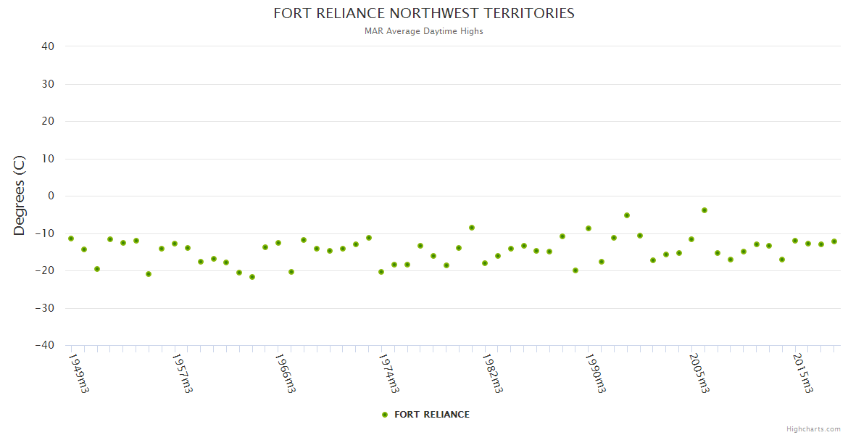Click the green legend marker dot
848x435 pixels.
pyautogui.click(x=385, y=415)
